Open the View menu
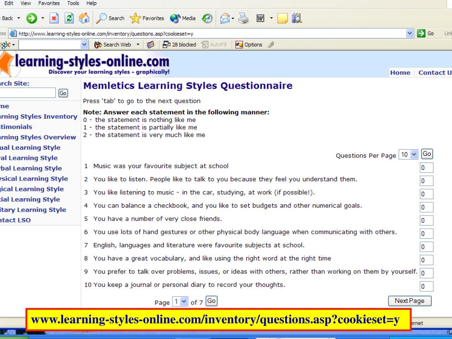Viewport: 452px width, 339px height. click(26, 3)
